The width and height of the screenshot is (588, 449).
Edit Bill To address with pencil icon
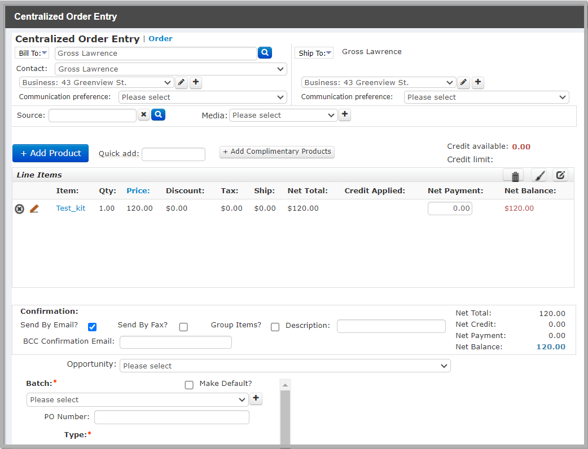tap(182, 82)
